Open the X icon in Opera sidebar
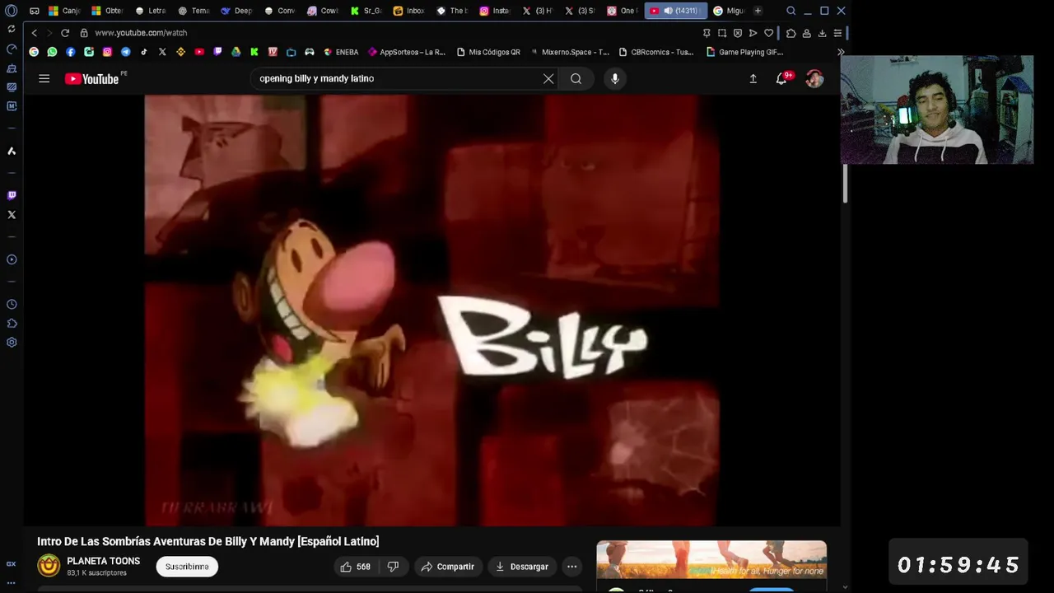The width and height of the screenshot is (1054, 593). pyautogui.click(x=12, y=215)
